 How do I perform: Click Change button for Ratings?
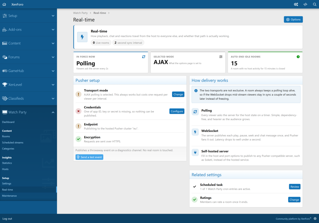(294, 199)
